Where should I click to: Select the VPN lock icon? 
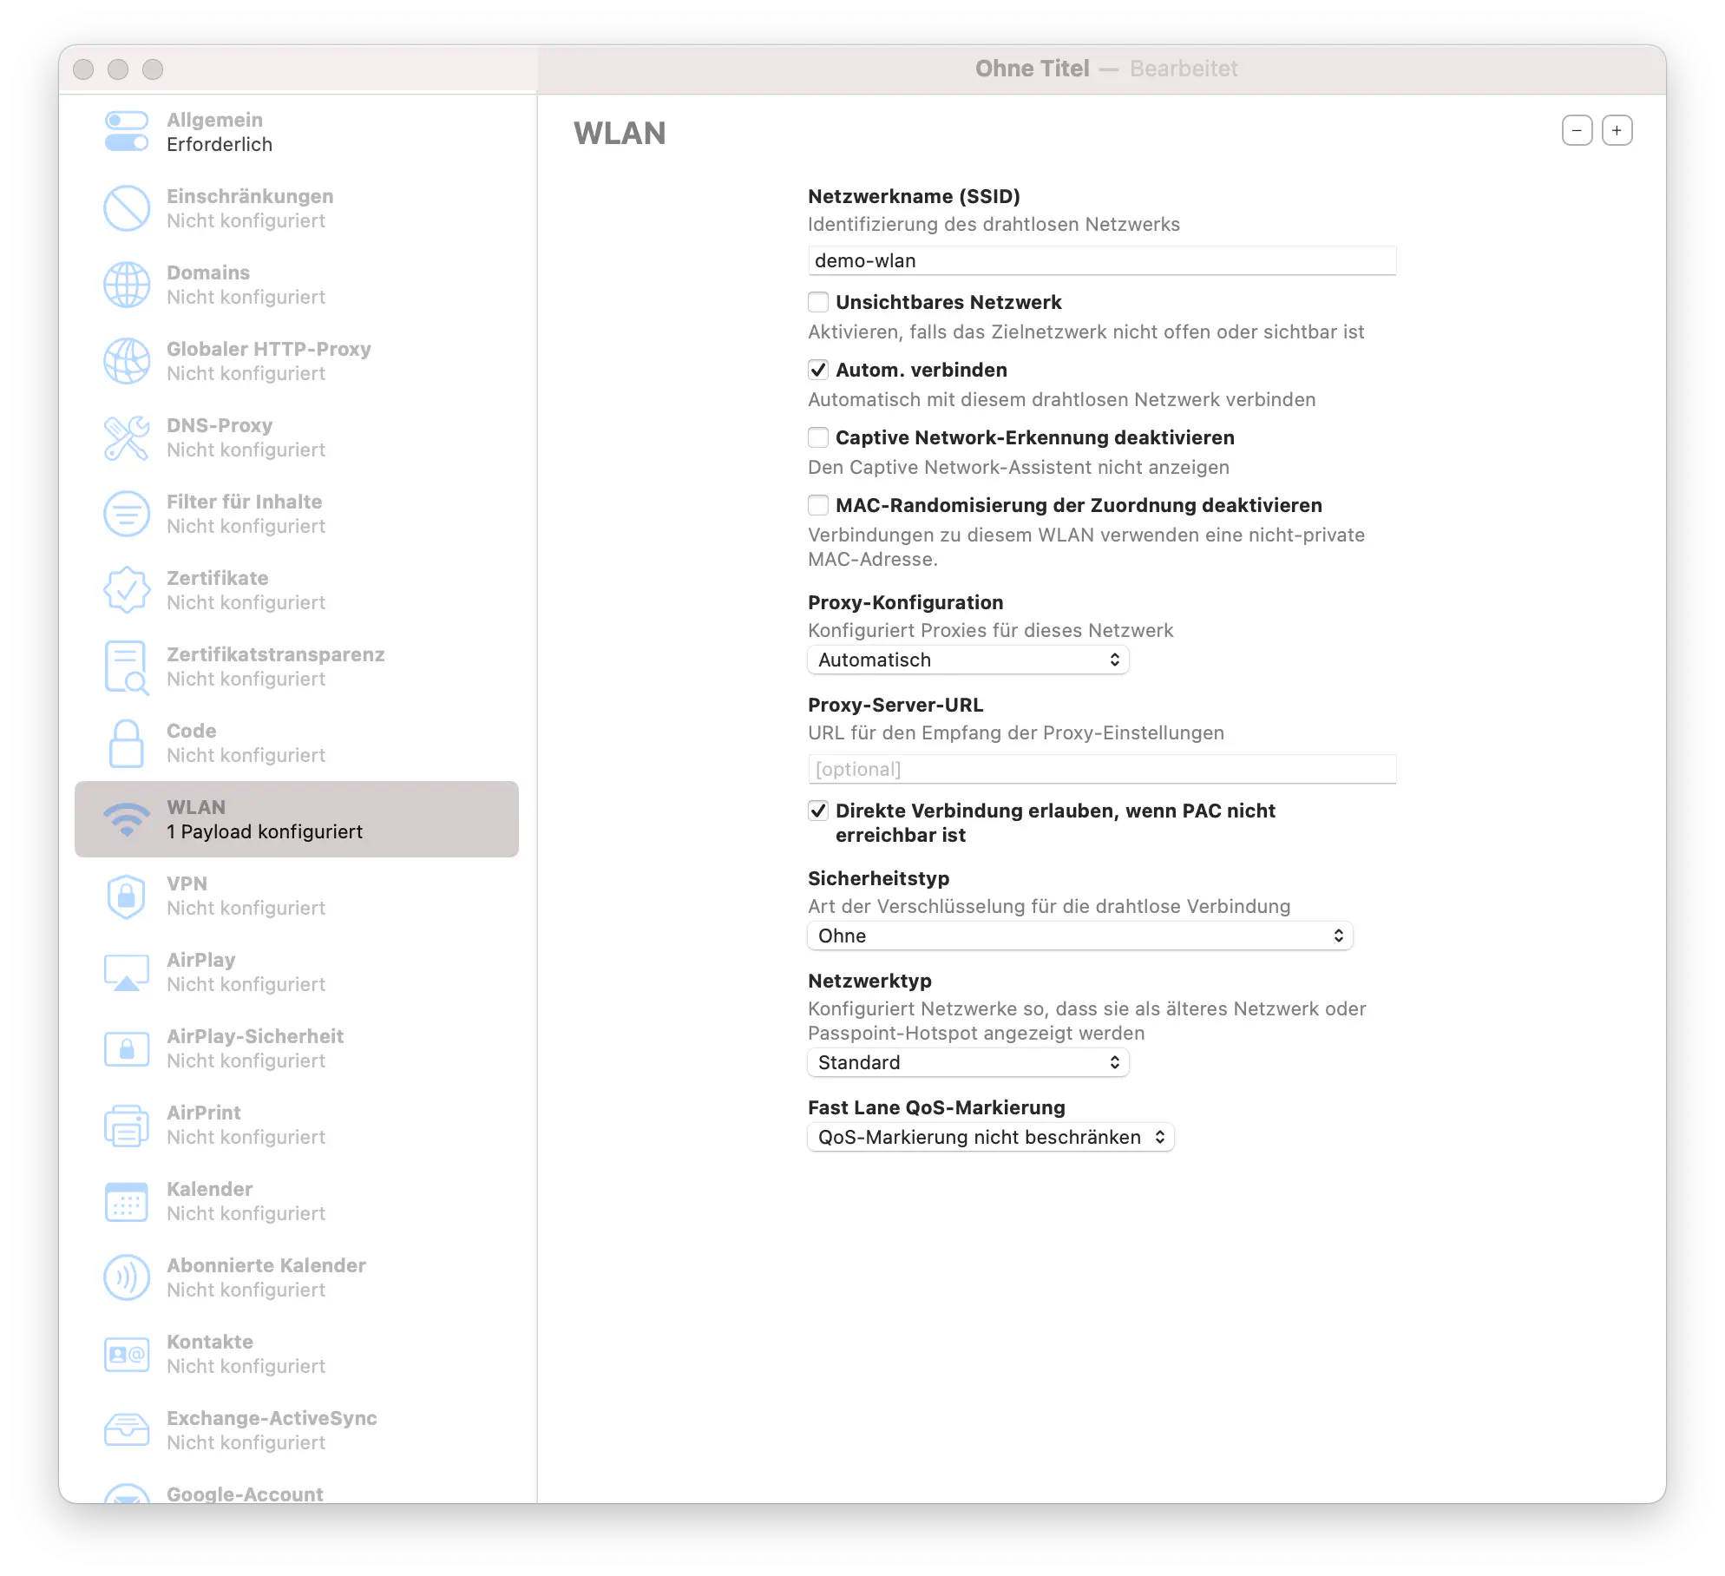coord(127,895)
